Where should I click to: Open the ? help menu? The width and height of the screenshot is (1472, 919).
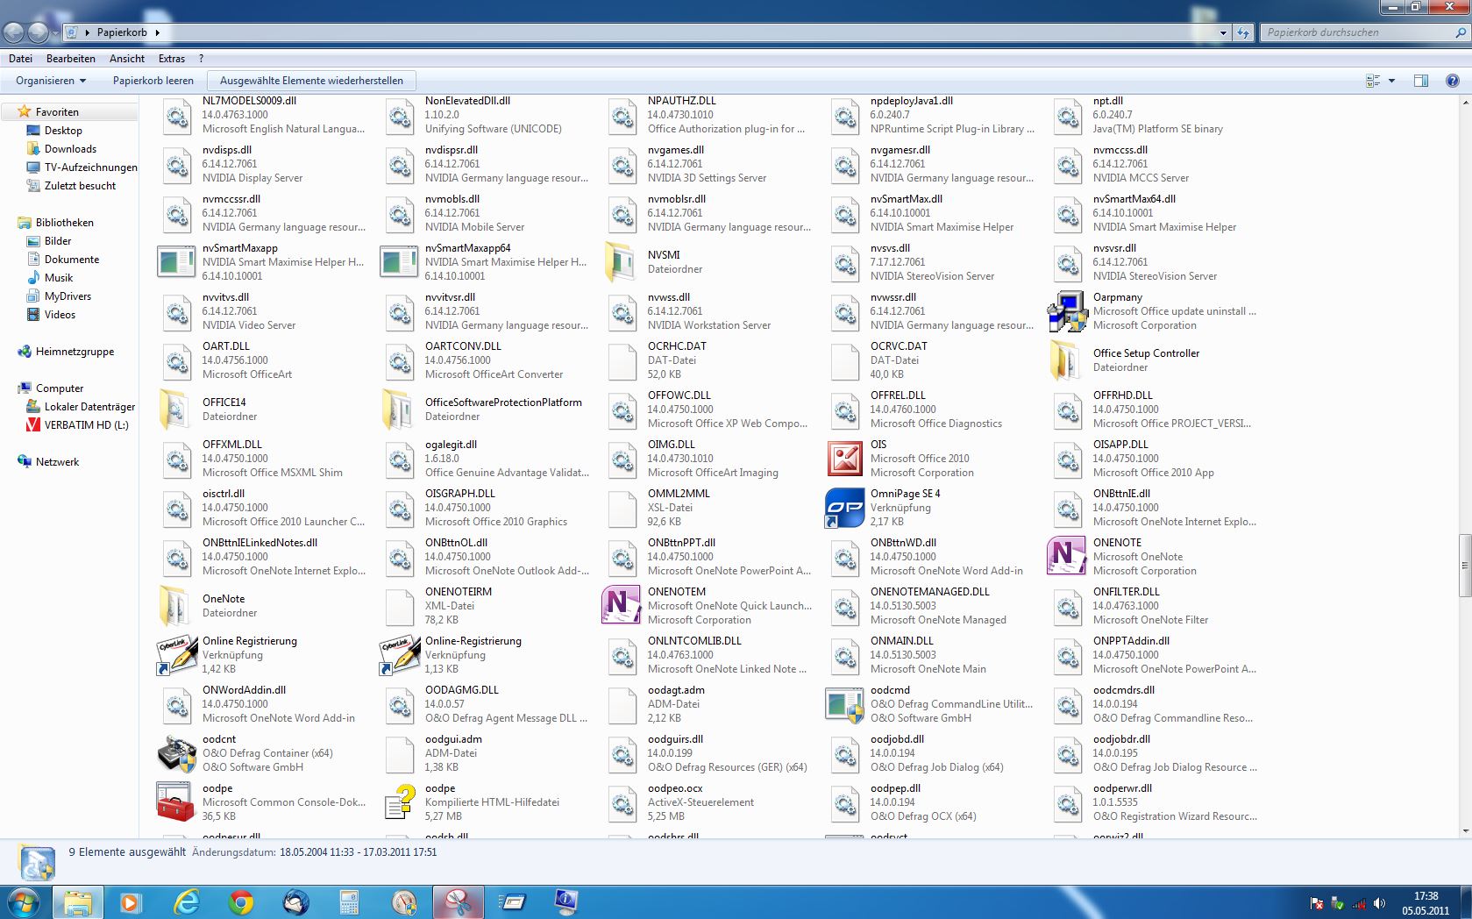201,59
